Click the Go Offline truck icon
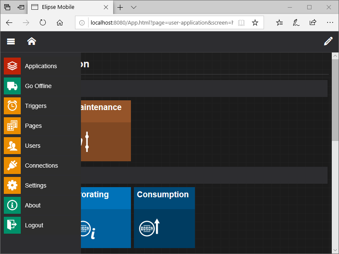 tap(12, 86)
